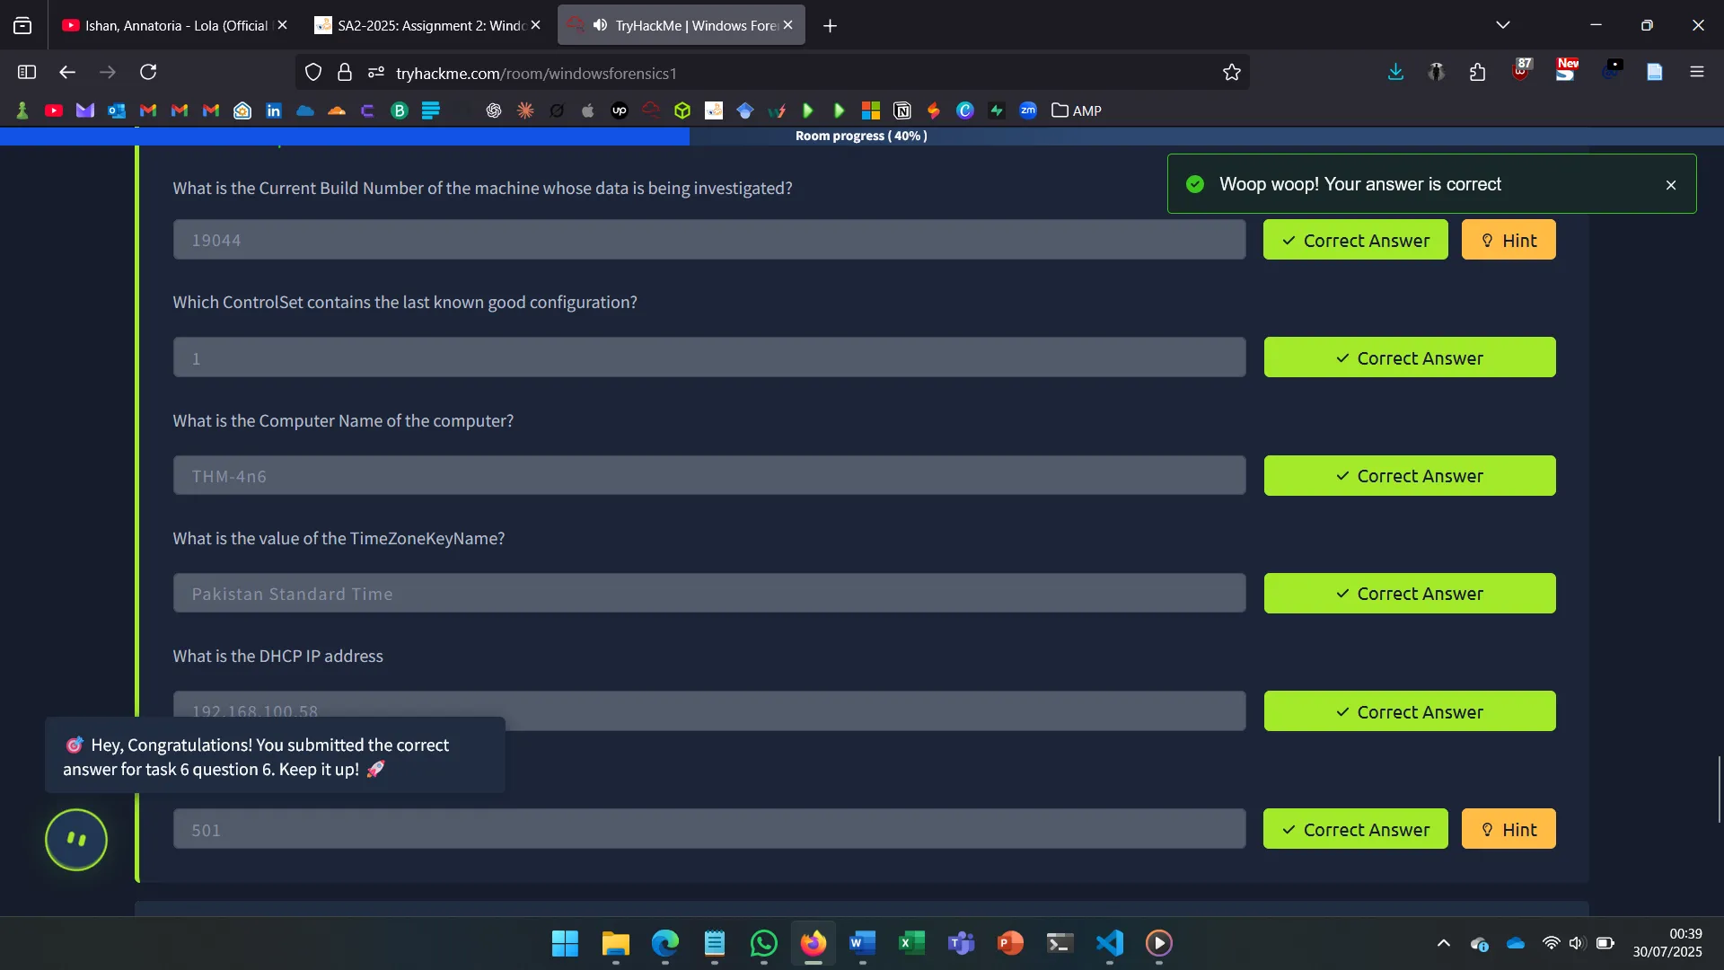Dismiss the 'Woop woop' correct answer notification
1724x970 pixels.
pos(1670,185)
